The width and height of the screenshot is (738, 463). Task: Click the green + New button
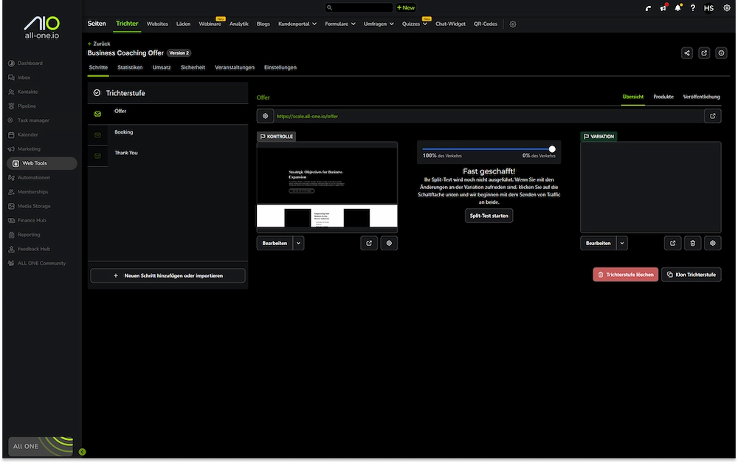tap(406, 7)
